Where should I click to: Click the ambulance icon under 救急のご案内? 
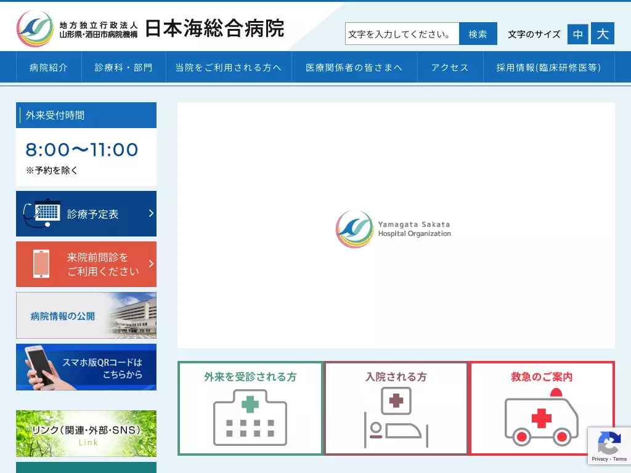541,418
